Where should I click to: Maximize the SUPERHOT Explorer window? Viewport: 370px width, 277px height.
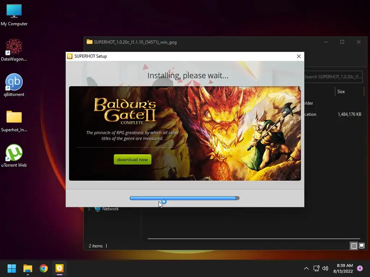[x=342, y=42]
